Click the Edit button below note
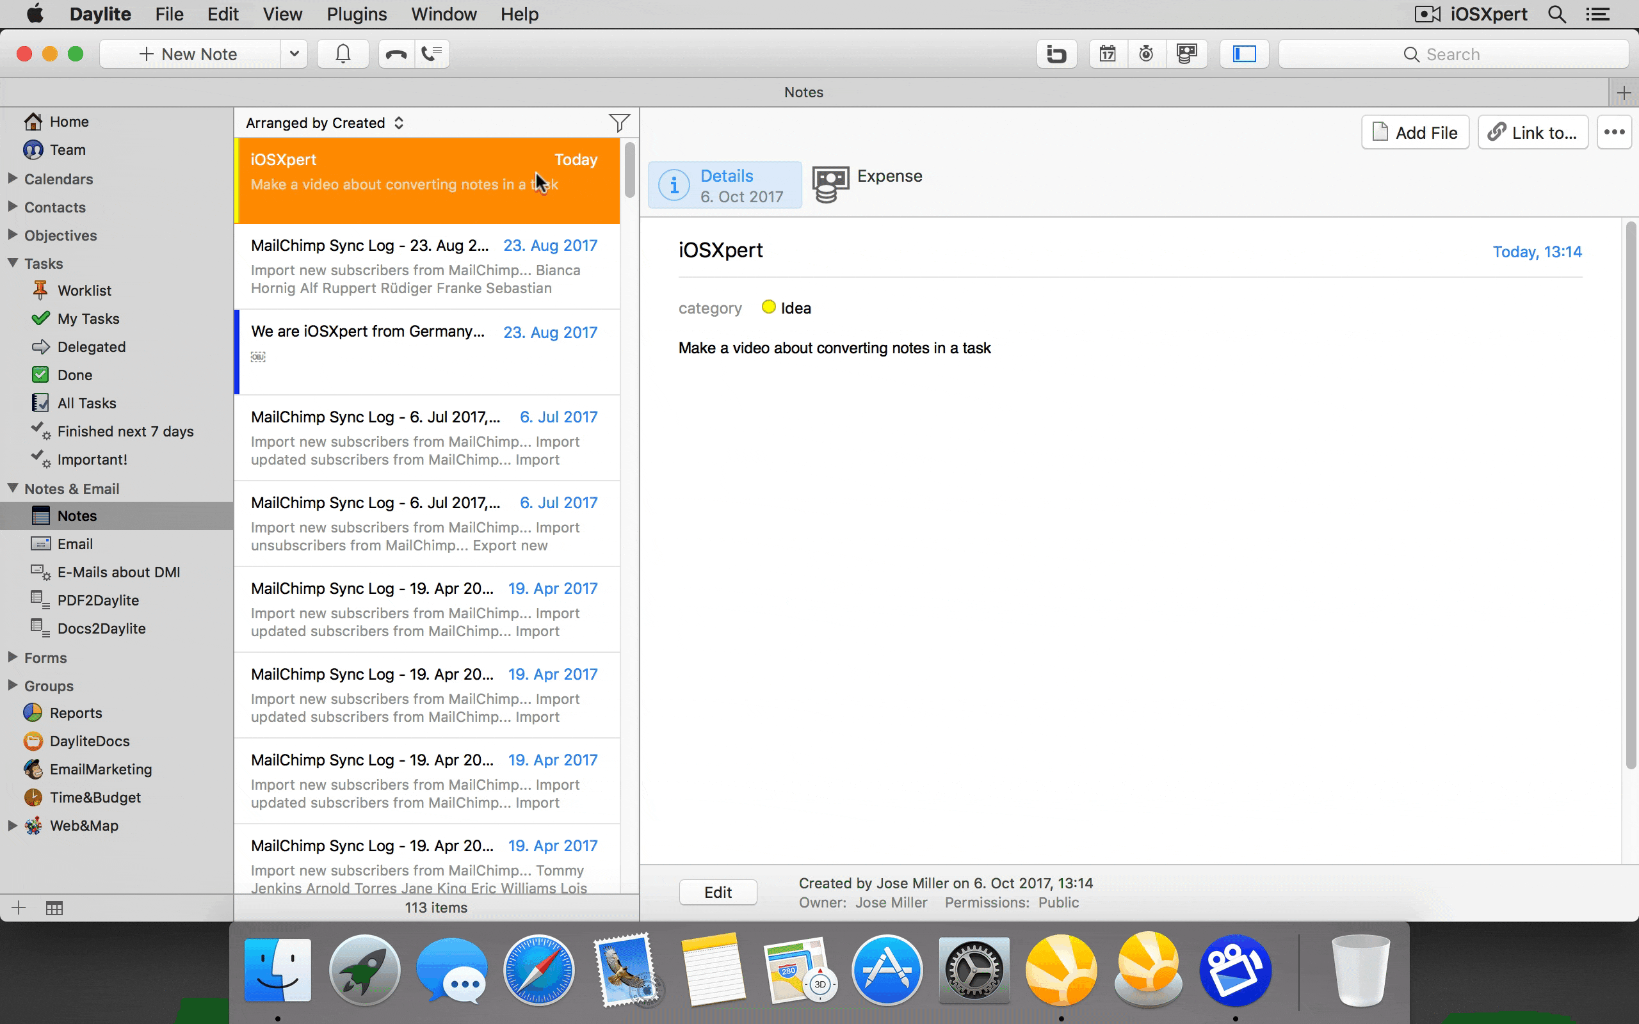Viewport: 1639px width, 1024px height. tap(718, 892)
